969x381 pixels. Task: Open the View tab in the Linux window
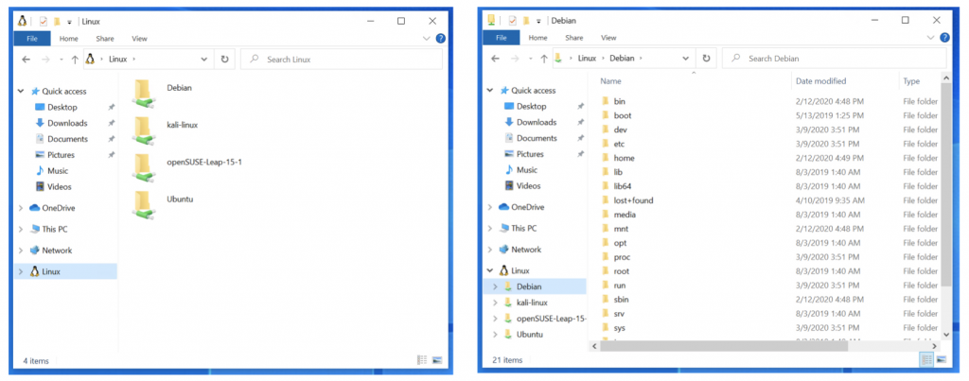(140, 38)
